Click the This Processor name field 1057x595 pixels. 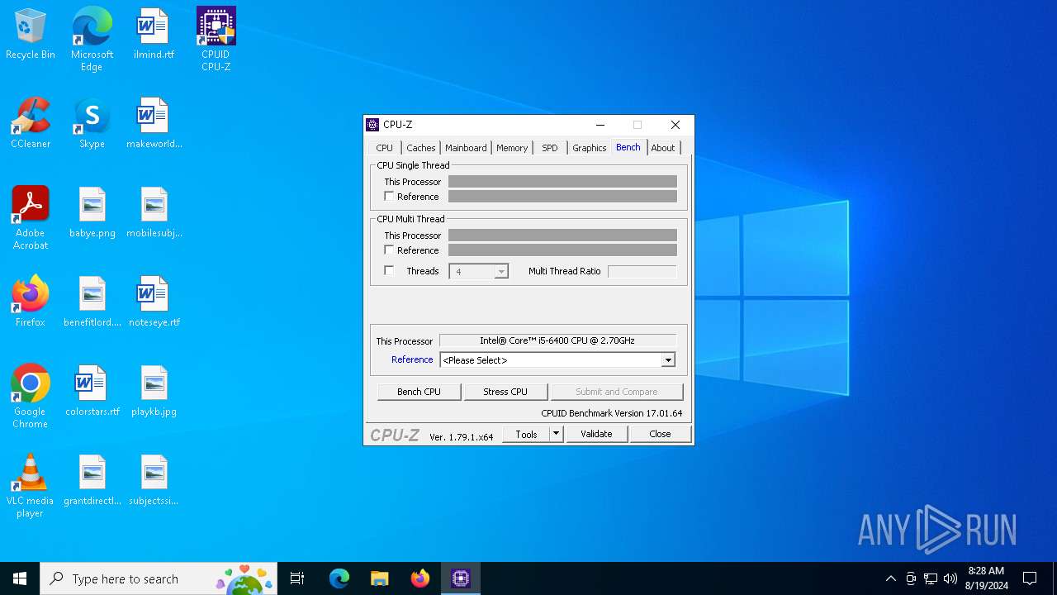557,340
